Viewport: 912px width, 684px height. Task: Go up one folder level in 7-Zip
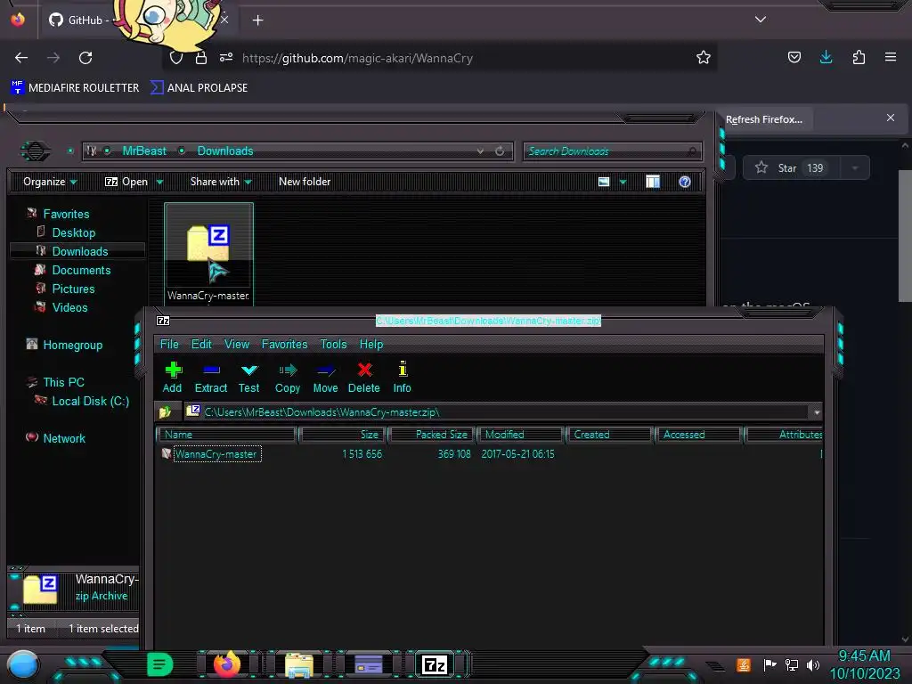tap(165, 412)
